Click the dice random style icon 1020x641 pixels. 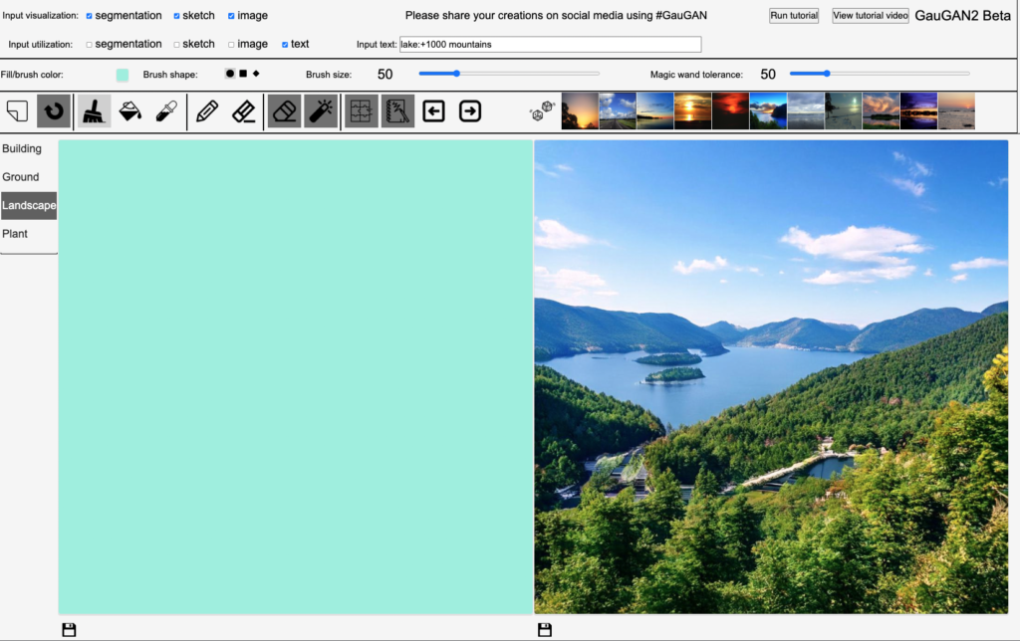[543, 111]
